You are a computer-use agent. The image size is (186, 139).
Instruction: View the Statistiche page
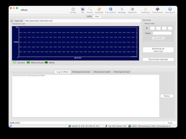click(132, 9)
